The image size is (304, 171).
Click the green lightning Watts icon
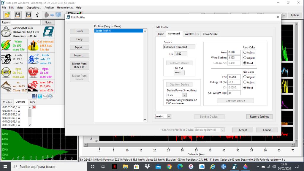click(x=6, y=45)
